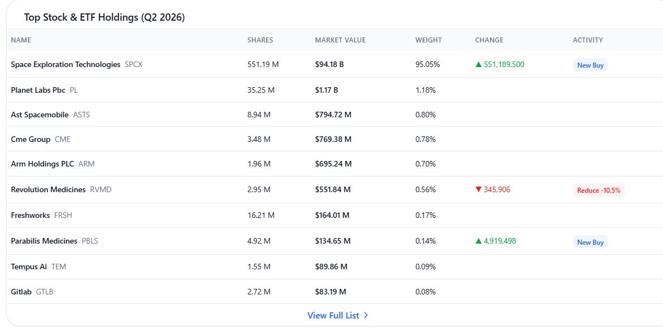Image resolution: width=663 pixels, height=333 pixels.
Task: Click the $551.84 M market value
Action: pyautogui.click(x=333, y=189)
